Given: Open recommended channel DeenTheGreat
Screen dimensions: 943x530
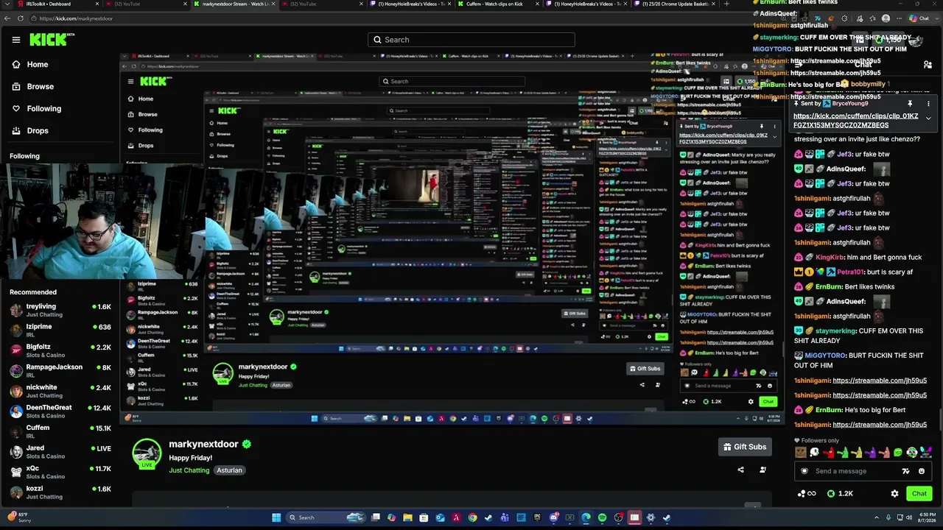Looking at the screenshot, I should click(x=59, y=411).
